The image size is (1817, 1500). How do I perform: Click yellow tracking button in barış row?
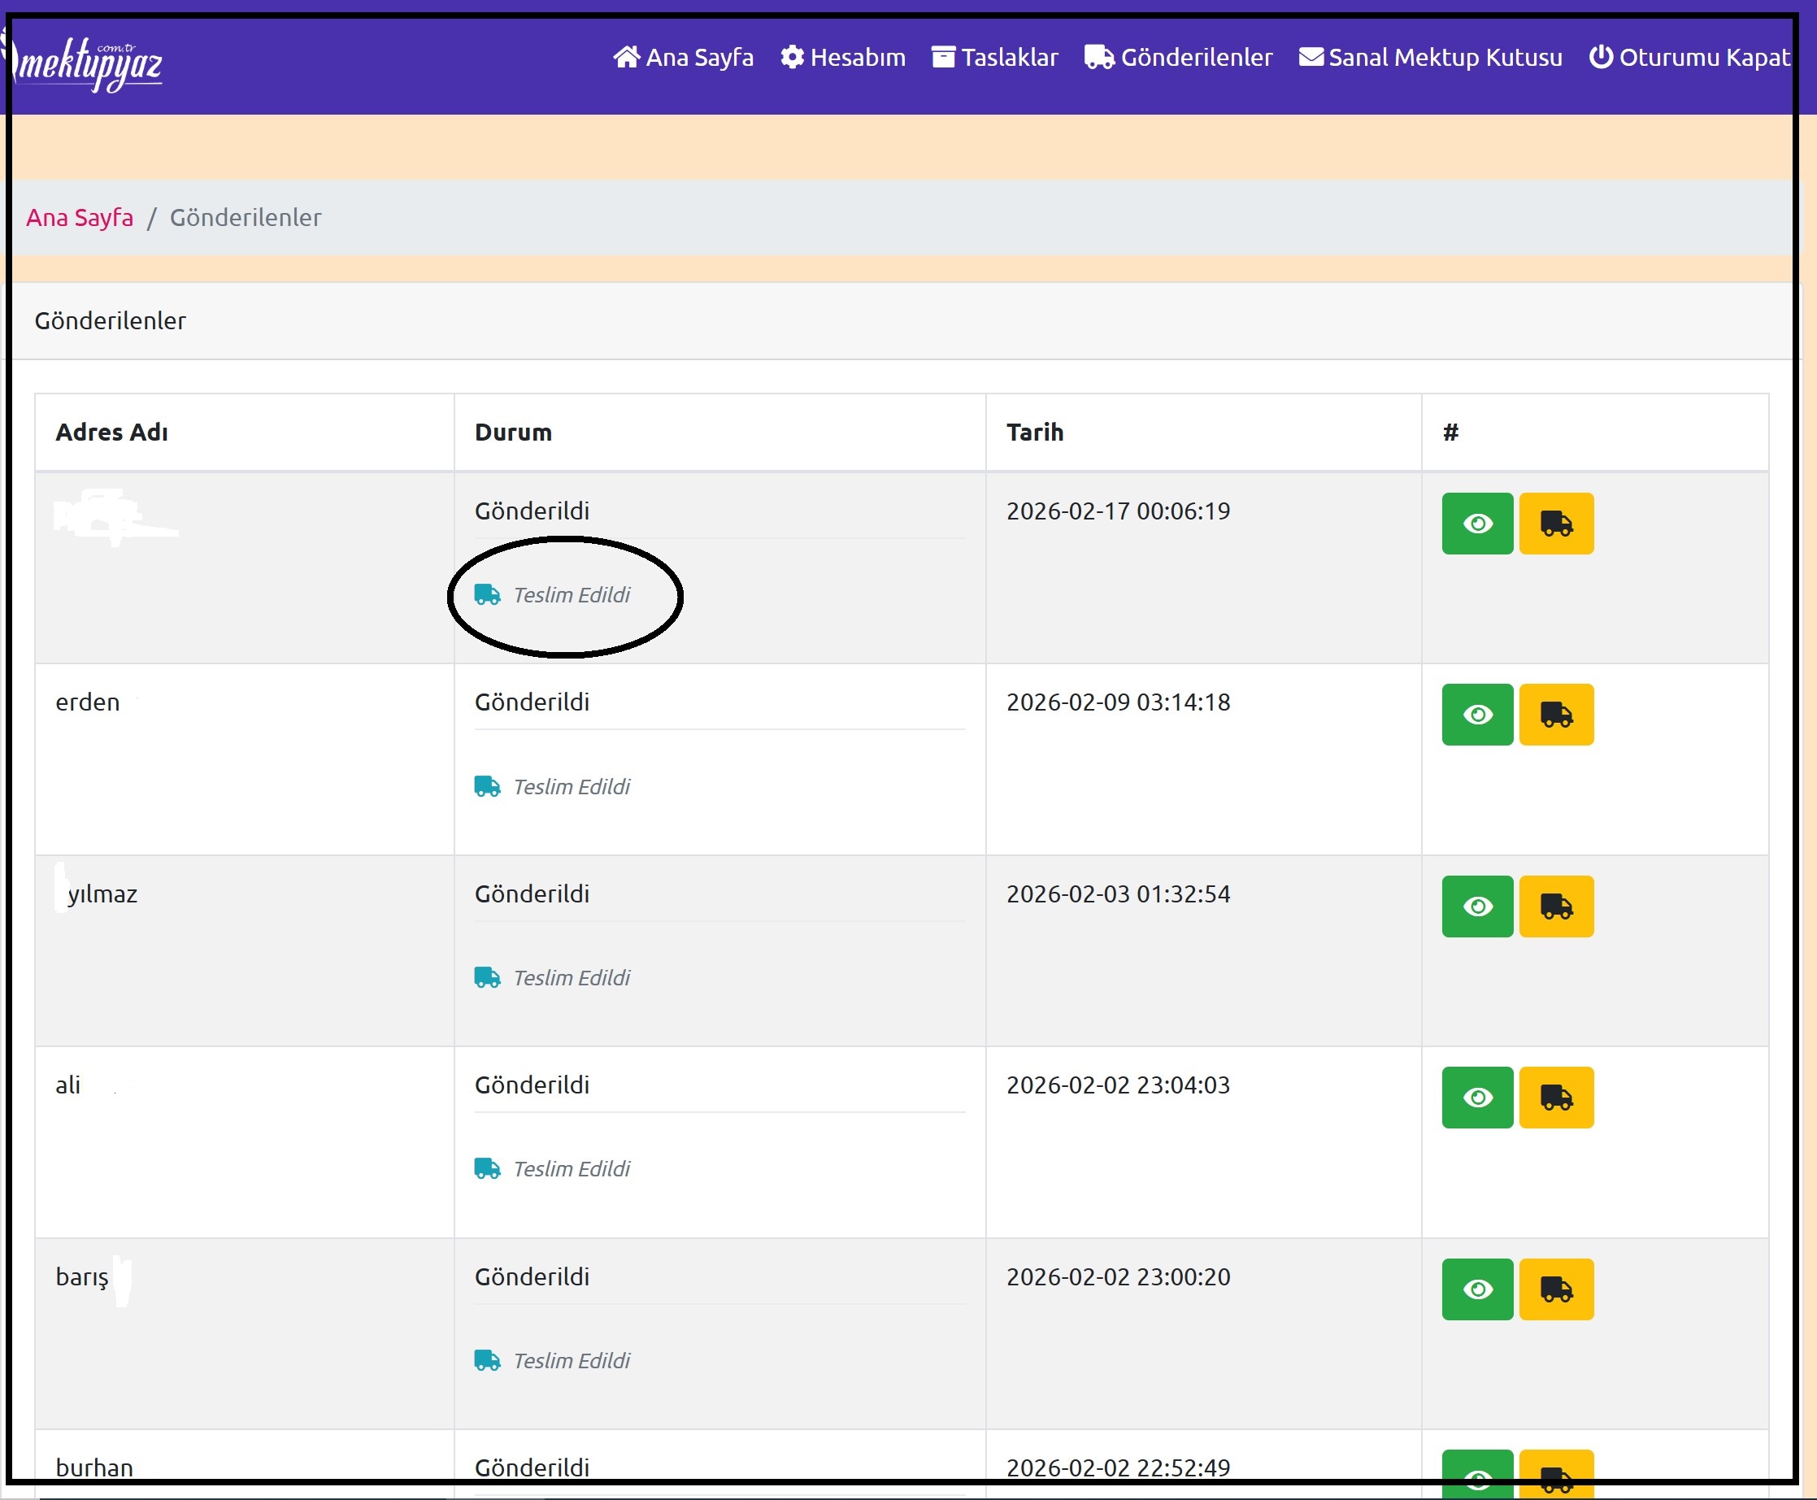[x=1555, y=1289]
